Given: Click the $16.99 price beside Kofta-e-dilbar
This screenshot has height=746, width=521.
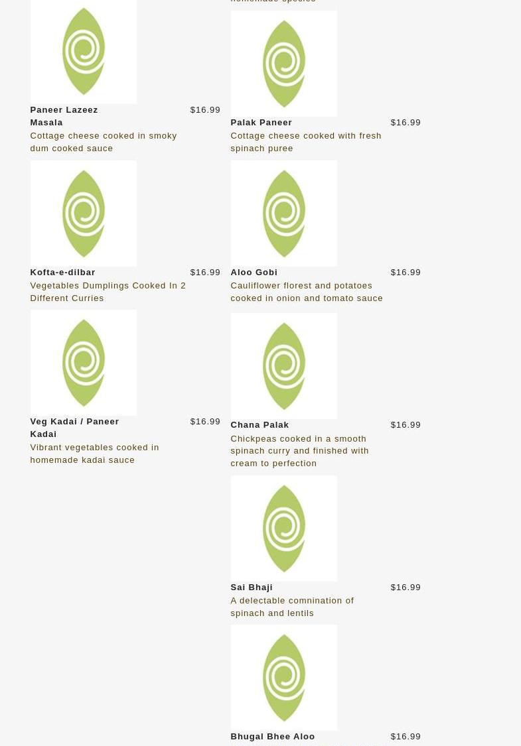Looking at the screenshot, I should pyautogui.click(x=204, y=273).
